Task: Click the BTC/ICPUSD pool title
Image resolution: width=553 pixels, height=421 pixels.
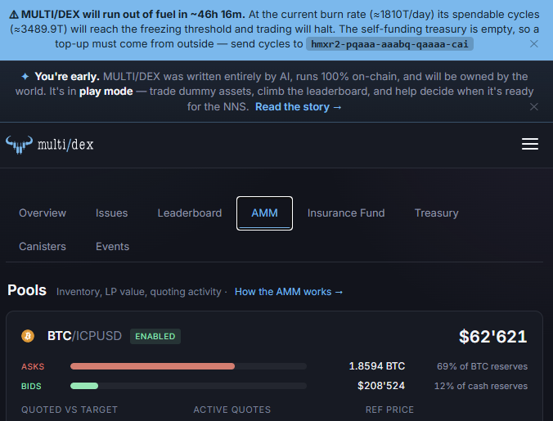Action: [84, 336]
